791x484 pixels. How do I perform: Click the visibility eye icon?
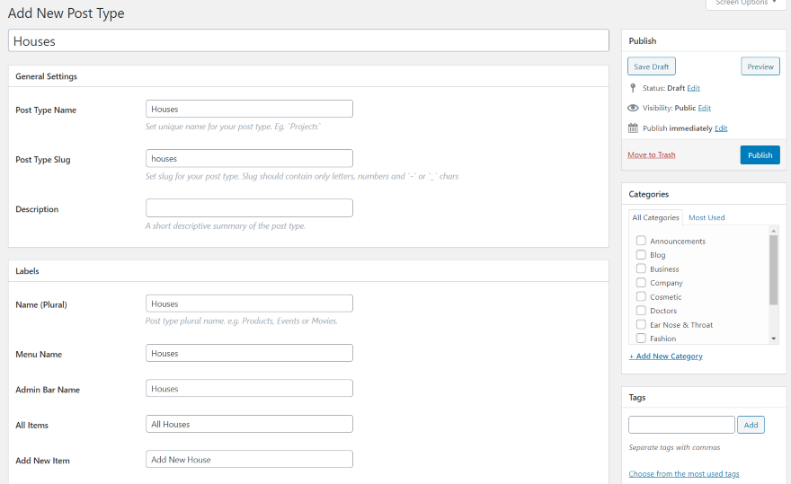(633, 108)
